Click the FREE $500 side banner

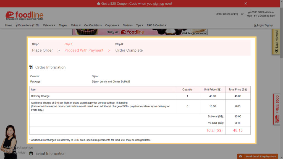click(x=277, y=109)
